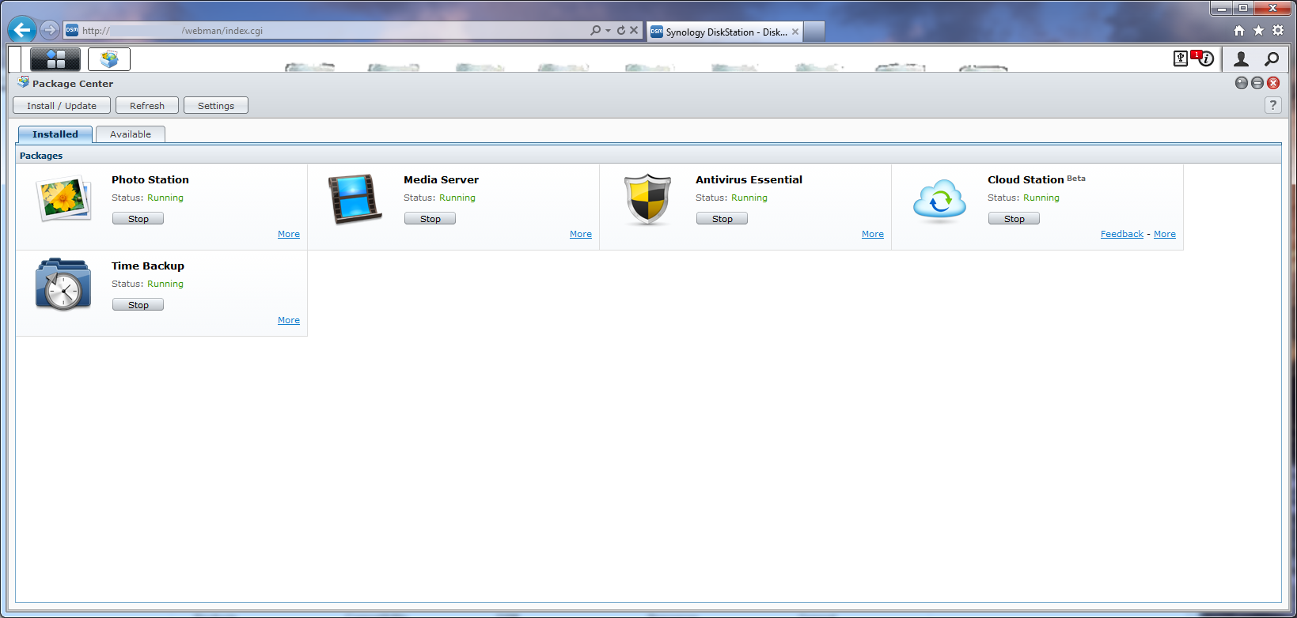The image size is (1297, 618).
Task: Click the Antivirus Essential shield icon
Action: coord(647,199)
